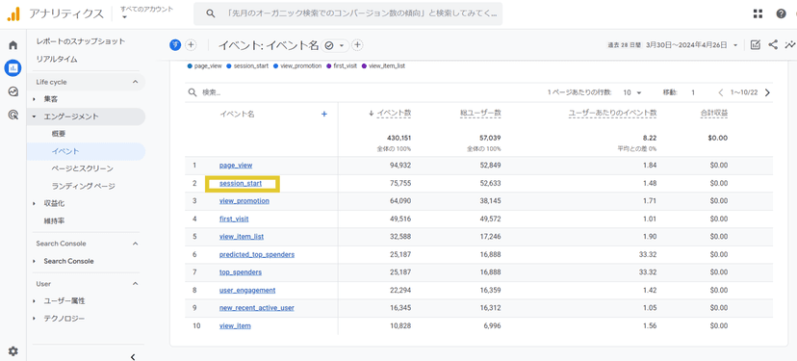Open the predicted_top_spenders event link
The image size is (797, 361).
click(x=257, y=254)
